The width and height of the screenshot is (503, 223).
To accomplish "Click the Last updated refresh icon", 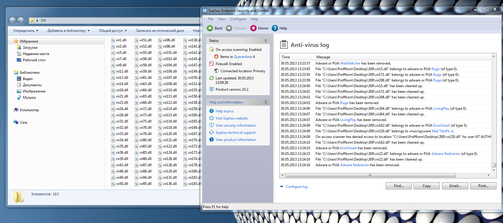I will pyautogui.click(x=212, y=78).
